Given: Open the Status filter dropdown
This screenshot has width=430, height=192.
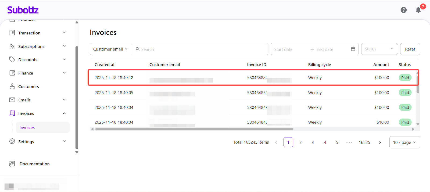Looking at the screenshot, I should pos(379,49).
